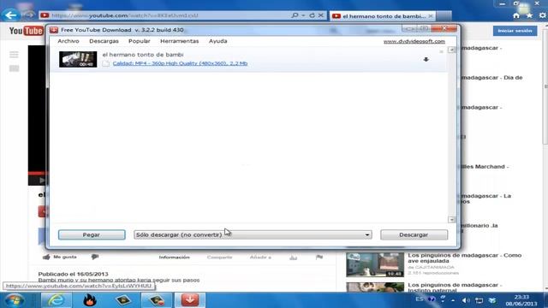Open the Popular menu
Image resolution: width=548 pixels, height=308 pixels.
139,41
